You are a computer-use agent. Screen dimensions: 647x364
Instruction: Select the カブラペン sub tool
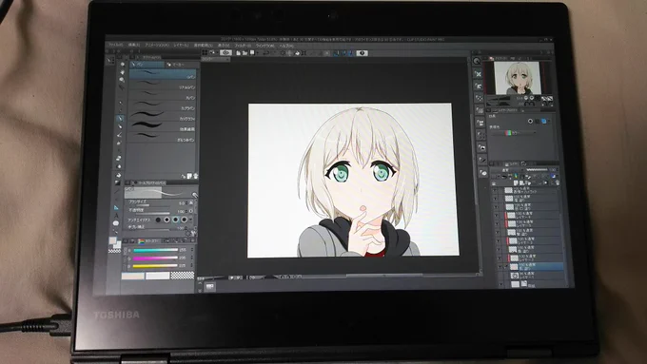point(163,105)
